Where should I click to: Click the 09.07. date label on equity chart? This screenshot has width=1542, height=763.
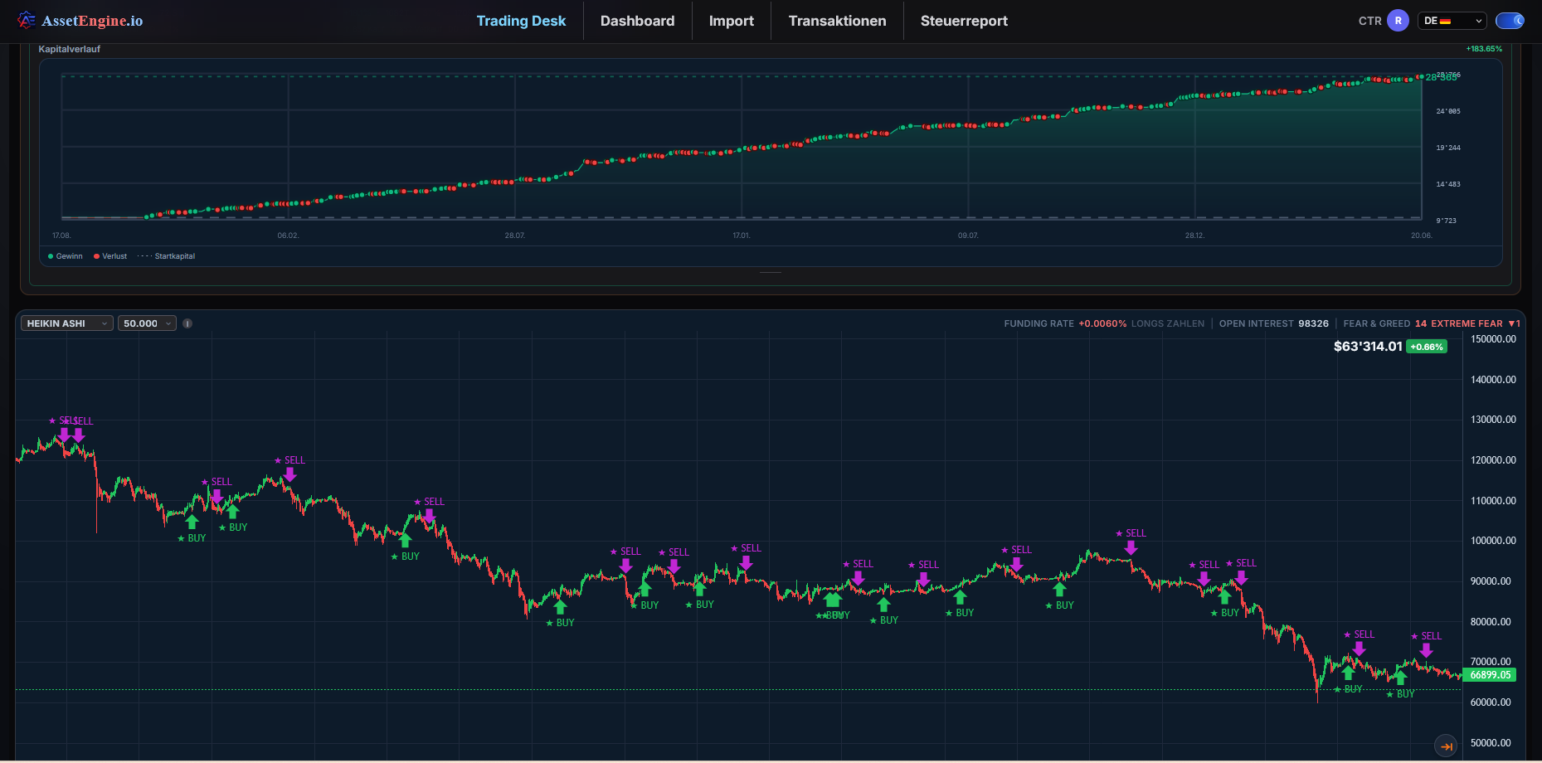pyautogui.click(x=968, y=236)
